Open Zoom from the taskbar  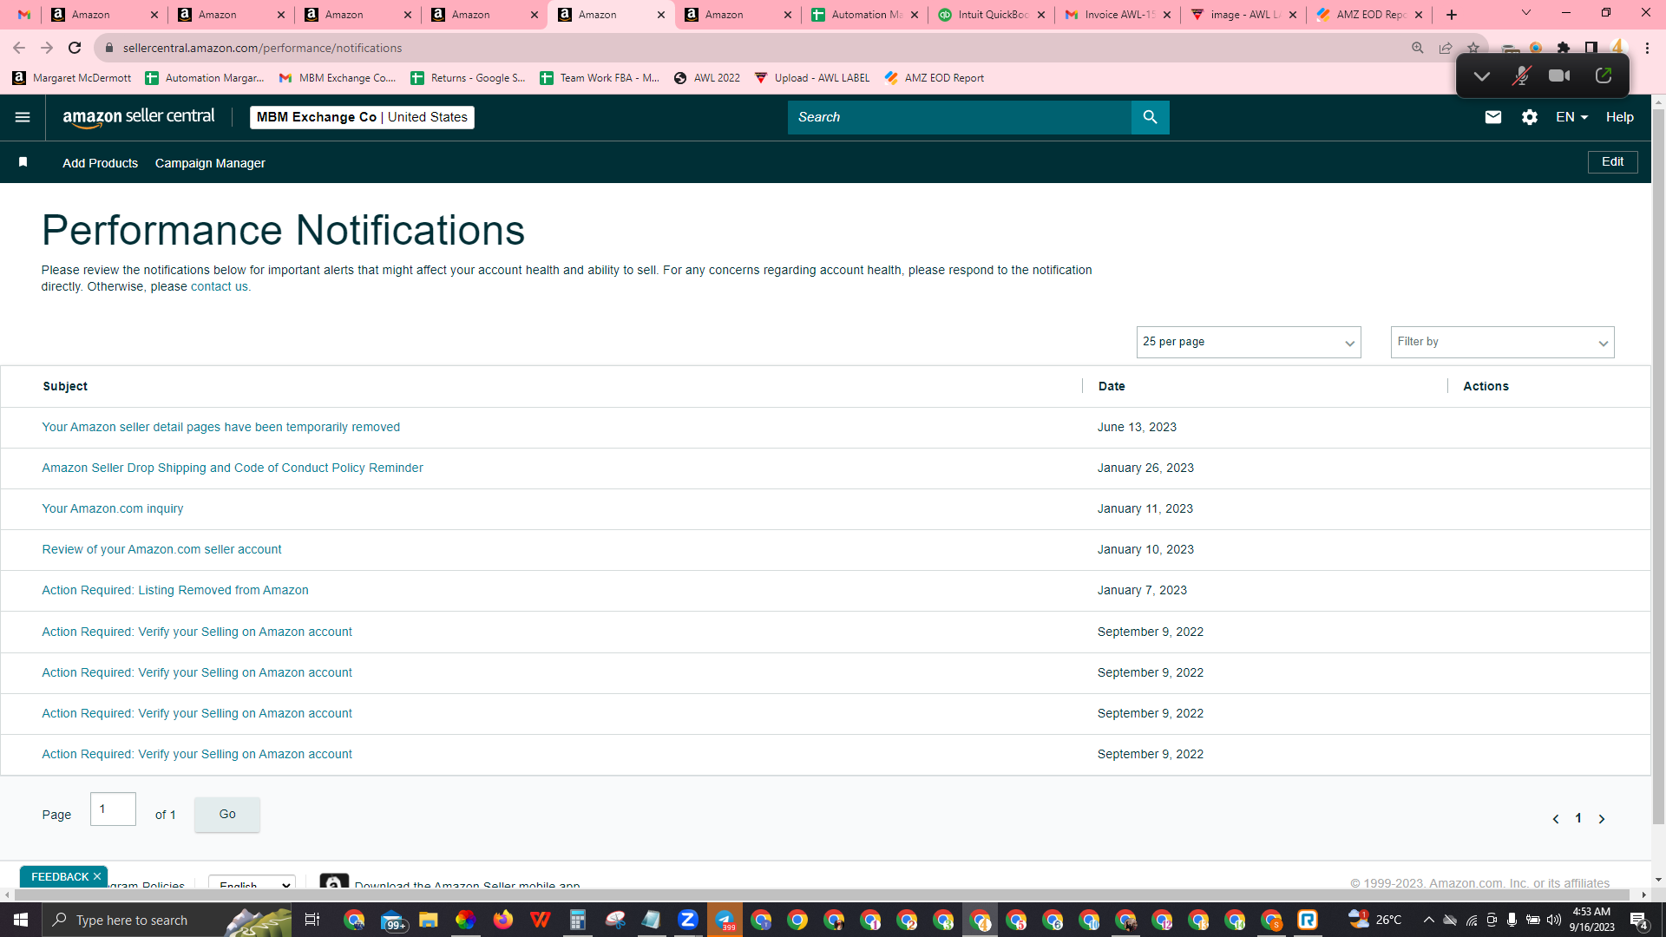688,920
